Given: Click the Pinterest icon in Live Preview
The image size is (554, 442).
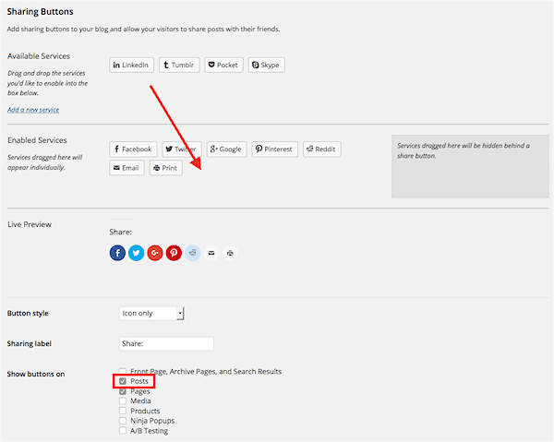Looking at the screenshot, I should pyautogui.click(x=174, y=253).
